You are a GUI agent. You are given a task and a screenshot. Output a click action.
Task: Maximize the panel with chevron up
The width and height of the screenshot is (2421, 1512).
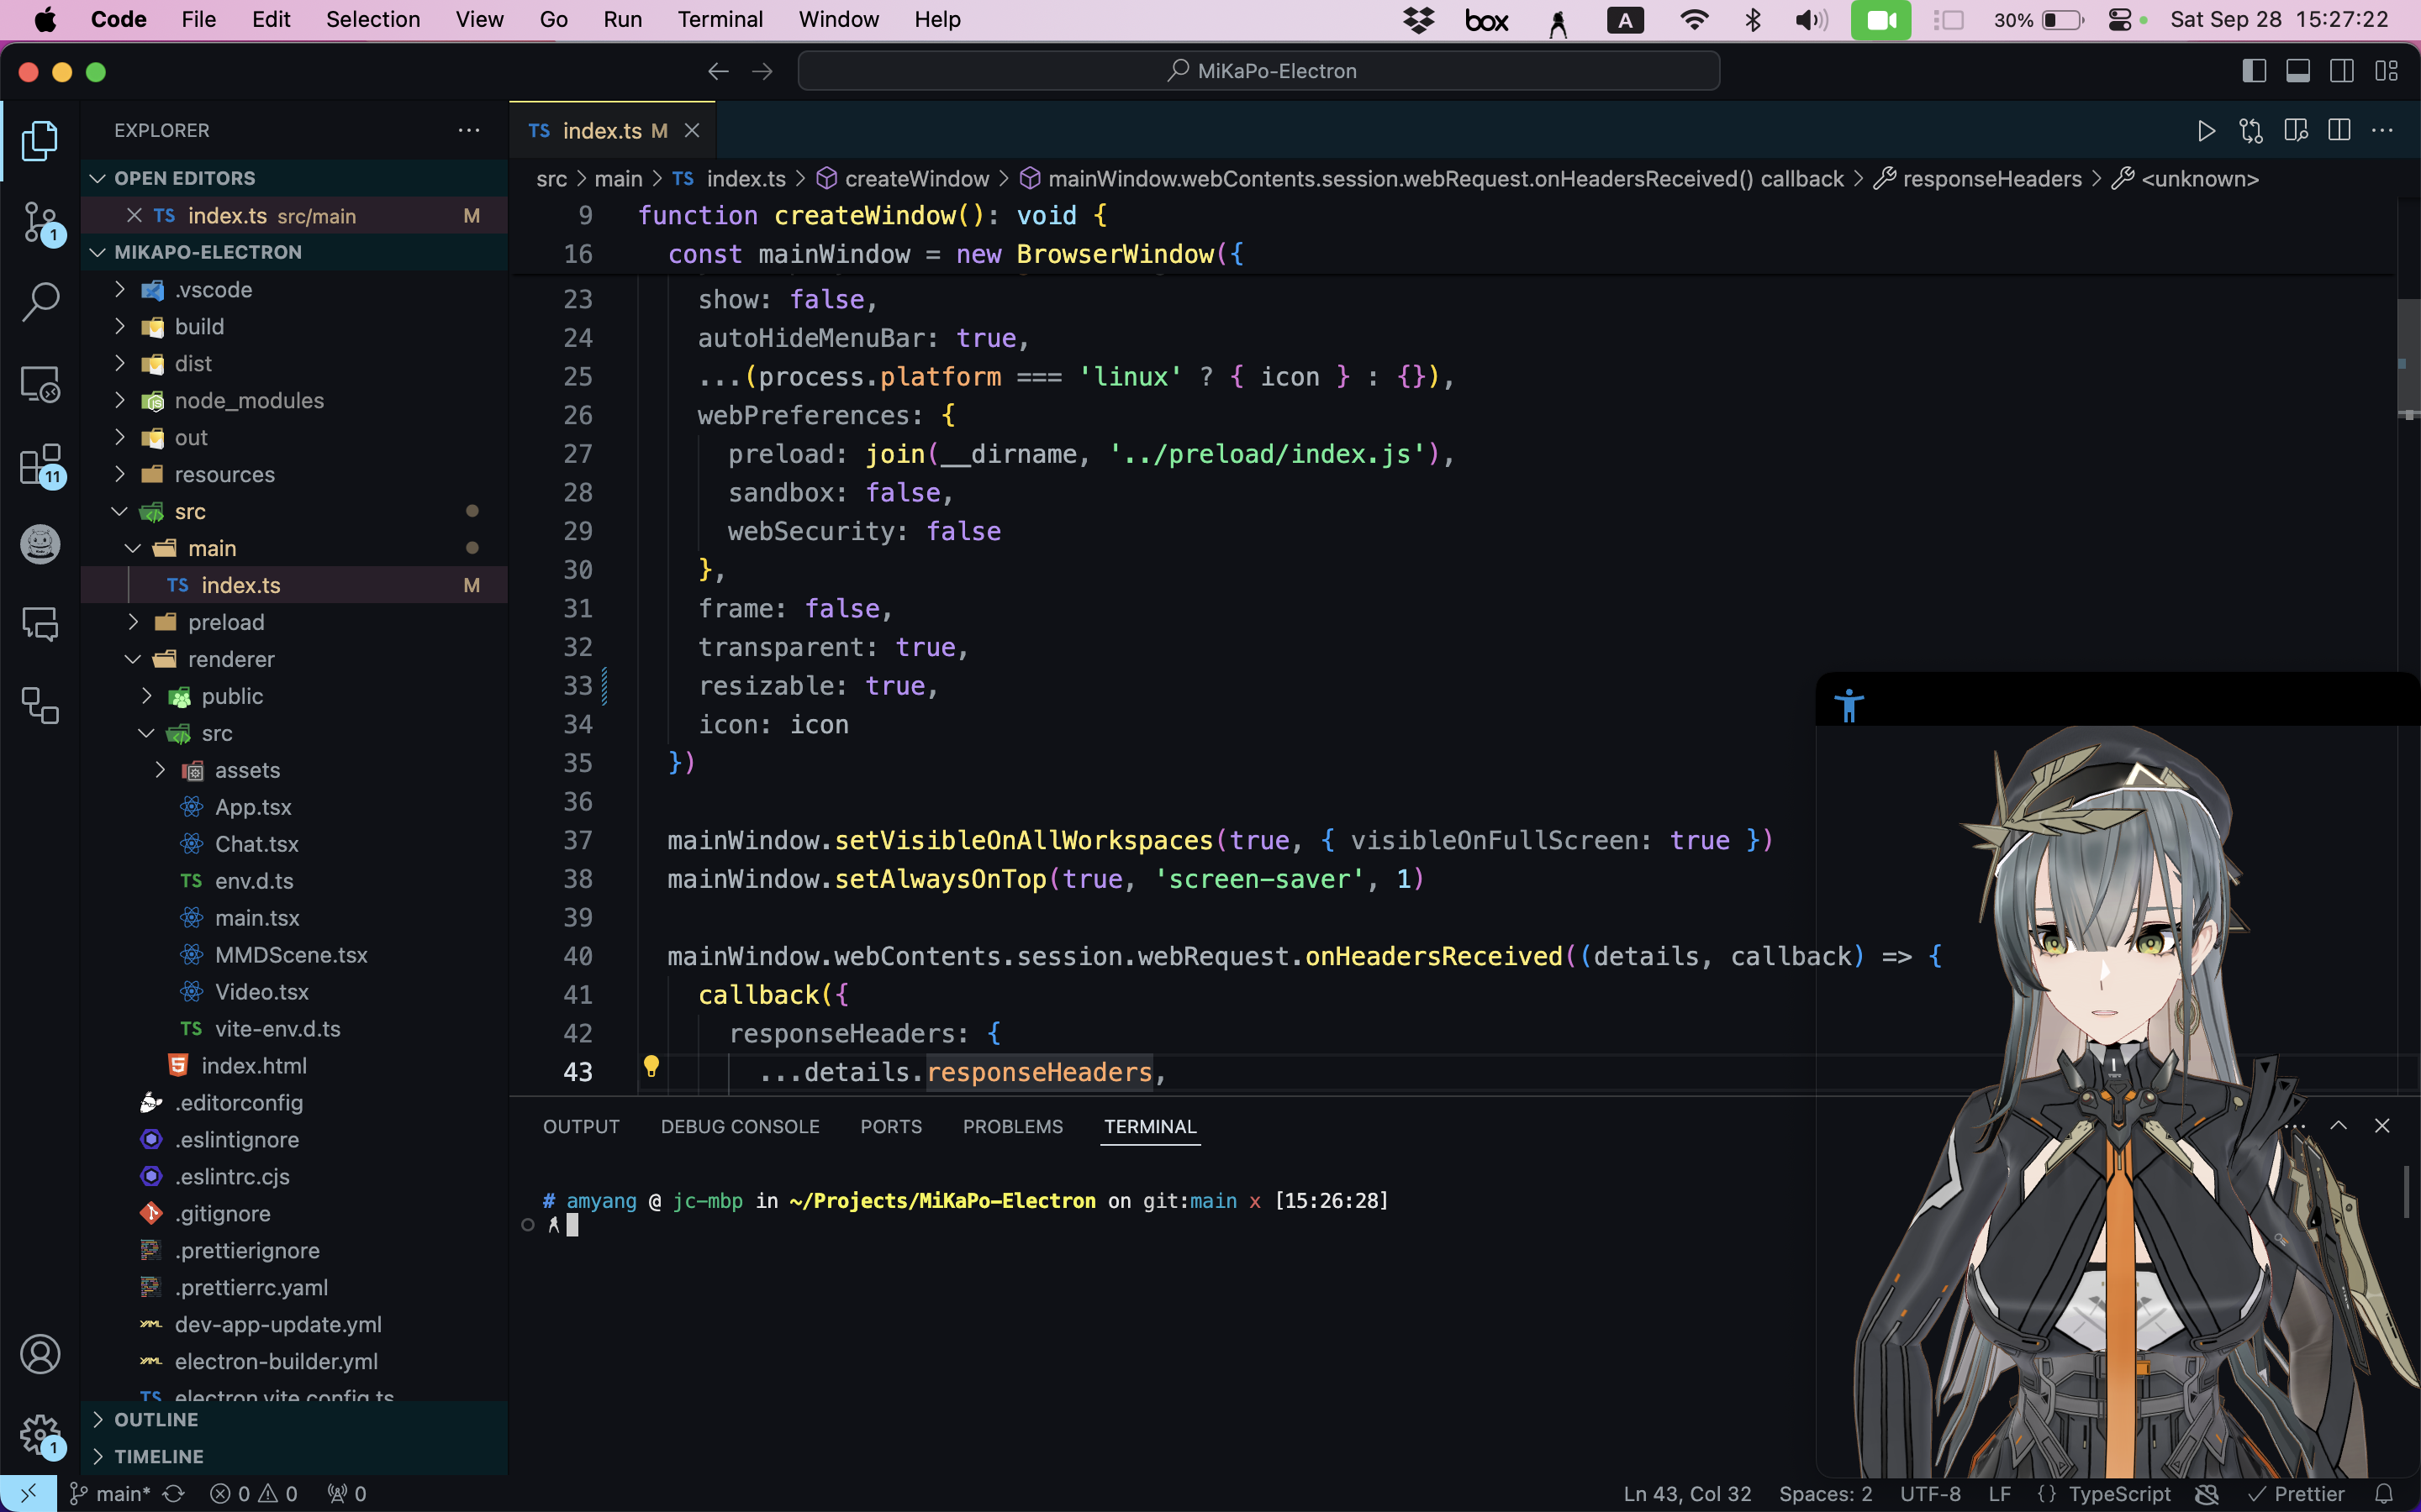[2339, 1126]
